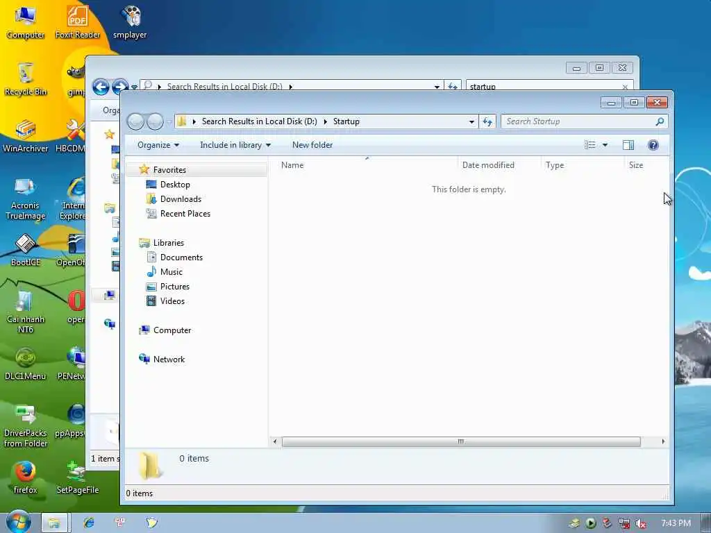Viewport: 711px width, 533px height.
Task: Click the muted volume tray icon
Action: [x=641, y=523]
